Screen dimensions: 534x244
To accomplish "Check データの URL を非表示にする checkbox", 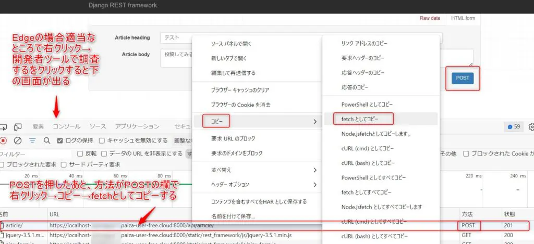I will (104, 153).
